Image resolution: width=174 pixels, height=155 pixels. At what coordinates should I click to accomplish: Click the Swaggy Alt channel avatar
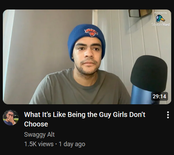11,118
